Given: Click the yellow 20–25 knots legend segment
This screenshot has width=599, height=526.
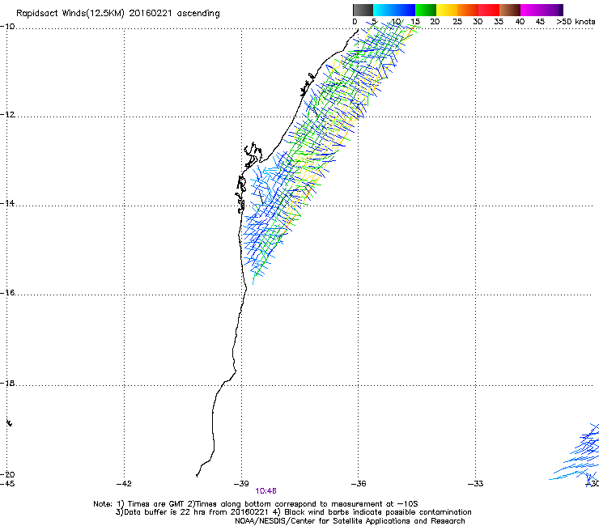Looking at the screenshot, I should pyautogui.click(x=447, y=10).
